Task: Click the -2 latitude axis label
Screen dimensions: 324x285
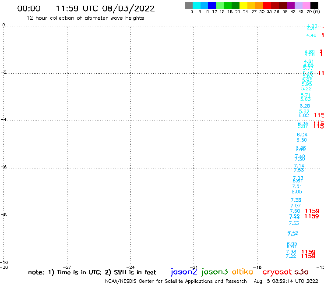Action: coord(4,72)
